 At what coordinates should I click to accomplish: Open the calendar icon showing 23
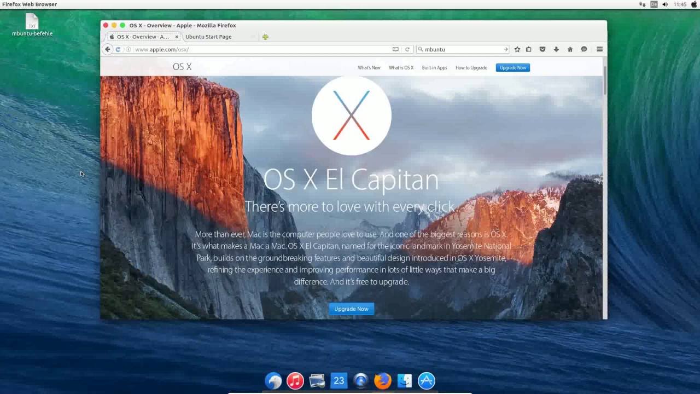(x=339, y=380)
